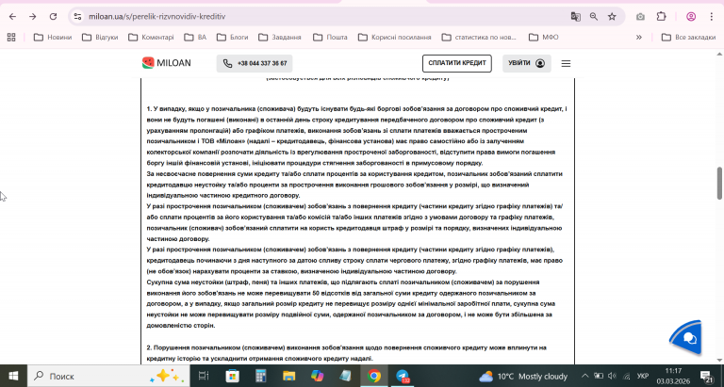Viewport: 724px width, 387px height.
Task: Open the Коментарі bookmark folder
Action: (151, 38)
